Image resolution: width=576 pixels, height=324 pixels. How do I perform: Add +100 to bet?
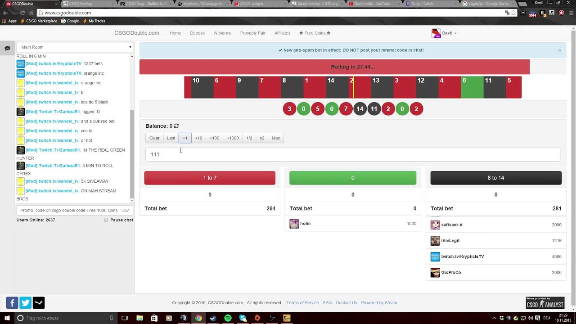[214, 138]
